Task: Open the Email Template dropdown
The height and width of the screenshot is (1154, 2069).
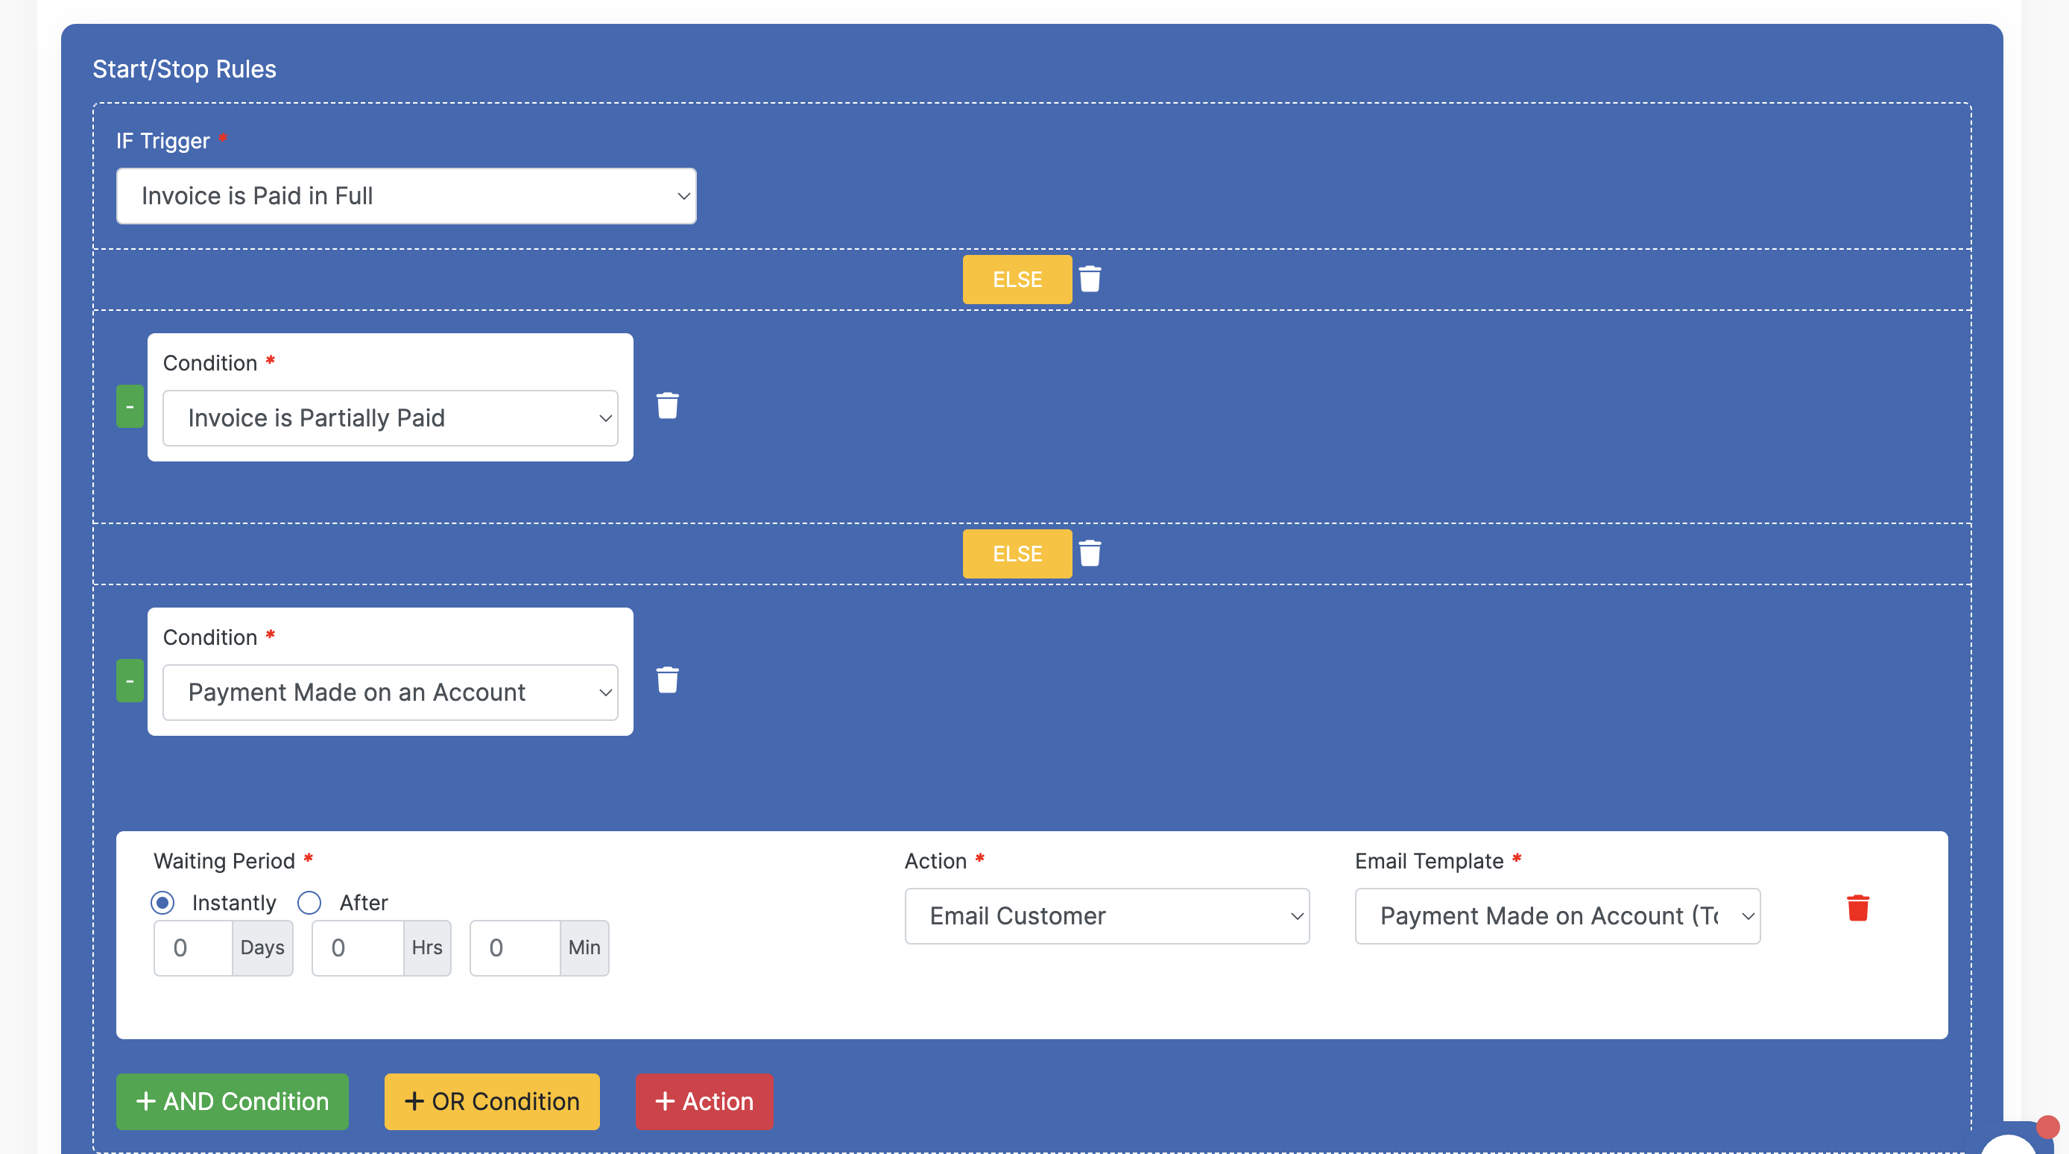Action: click(x=1556, y=916)
